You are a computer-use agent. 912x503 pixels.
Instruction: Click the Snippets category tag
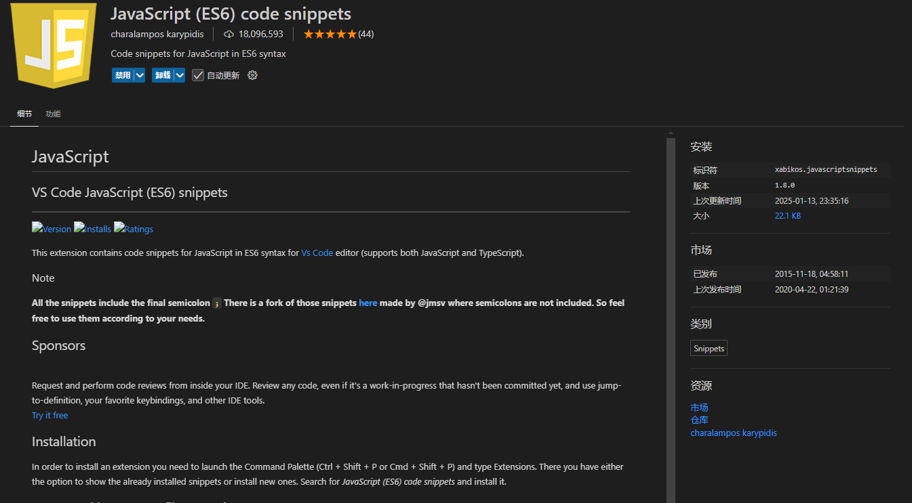(709, 349)
